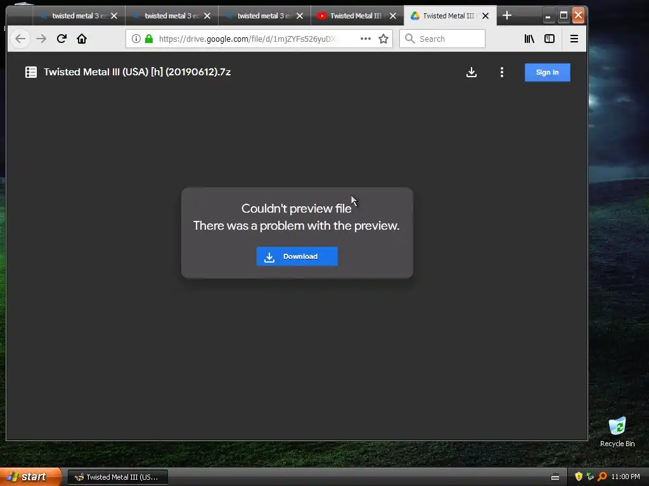The image size is (649, 486).
Task: Open the page actions three-dot menu
Action: tap(366, 39)
